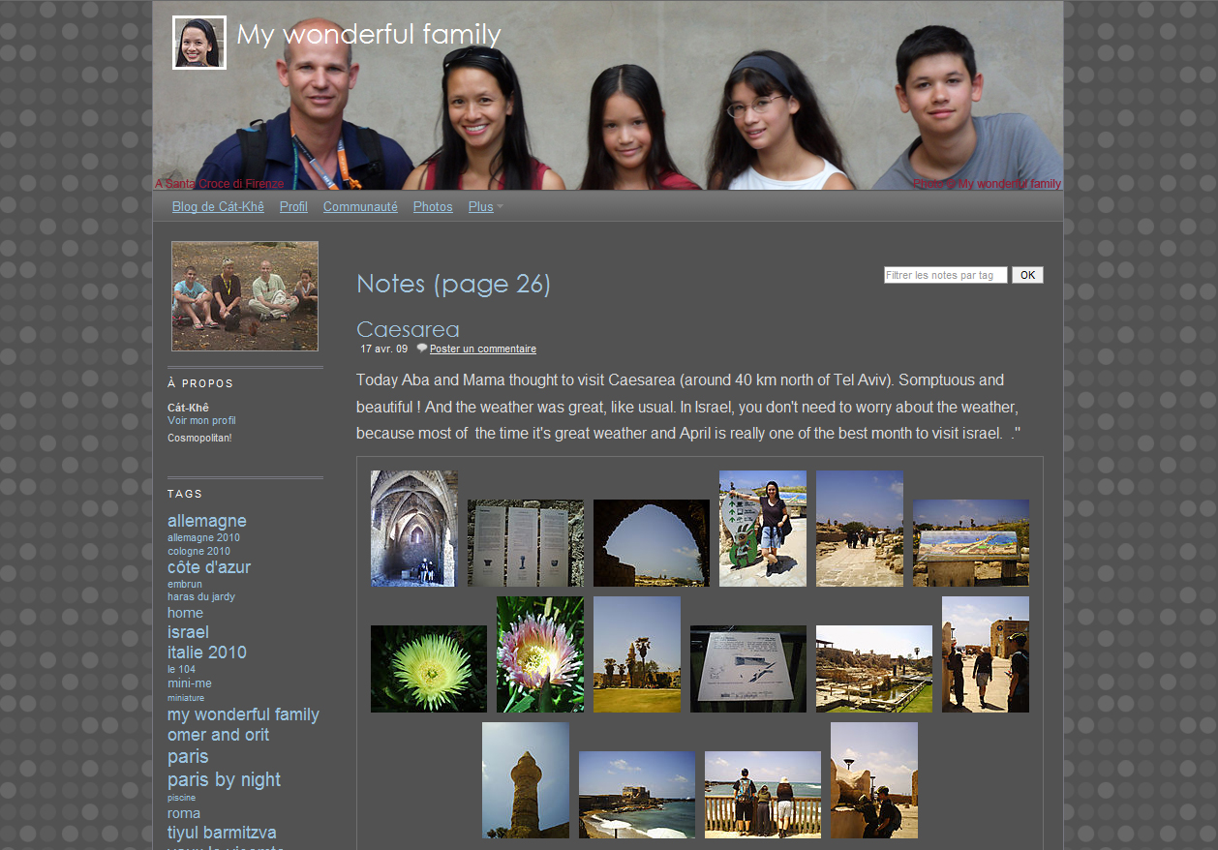Image resolution: width=1218 pixels, height=850 pixels.
Task: Click the comment bubble icon under Caesarea
Action: coord(422,348)
